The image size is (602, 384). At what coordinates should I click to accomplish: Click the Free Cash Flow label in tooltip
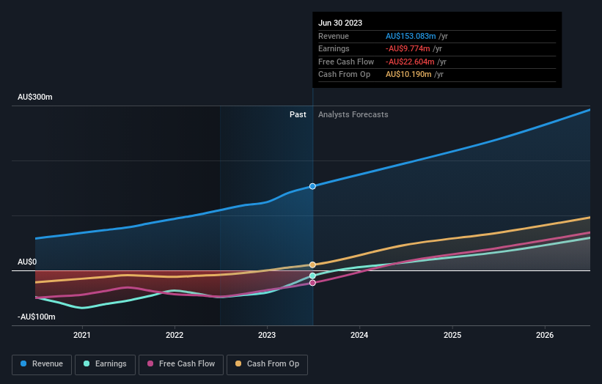[346, 62]
